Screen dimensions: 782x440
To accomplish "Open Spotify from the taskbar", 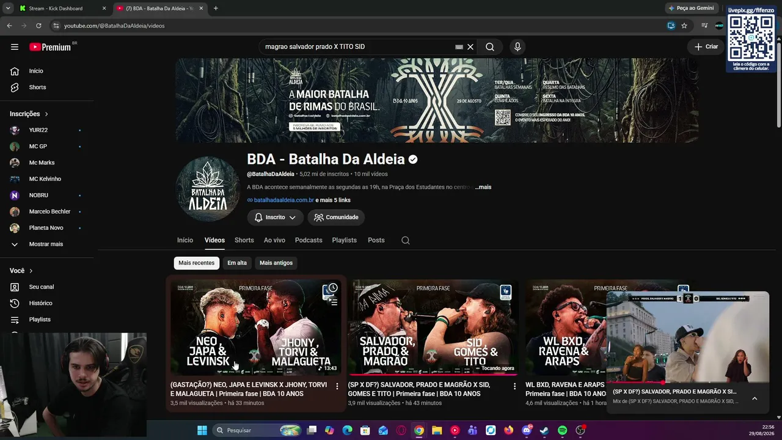I will pos(563,430).
